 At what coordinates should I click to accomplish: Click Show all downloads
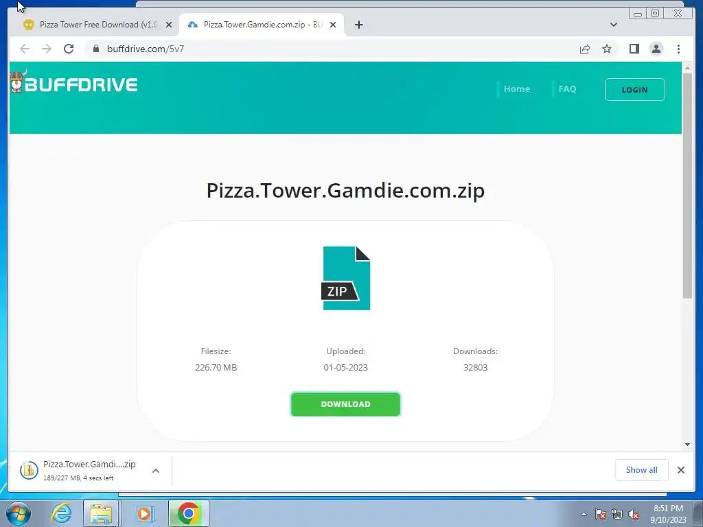(642, 469)
